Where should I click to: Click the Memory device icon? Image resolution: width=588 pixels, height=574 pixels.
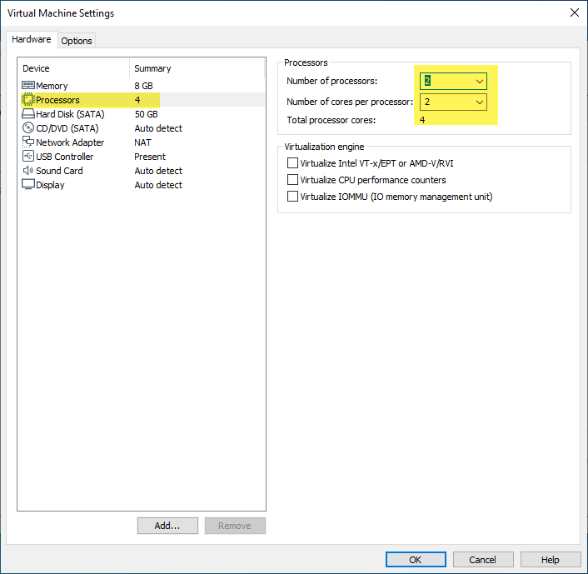click(27, 86)
